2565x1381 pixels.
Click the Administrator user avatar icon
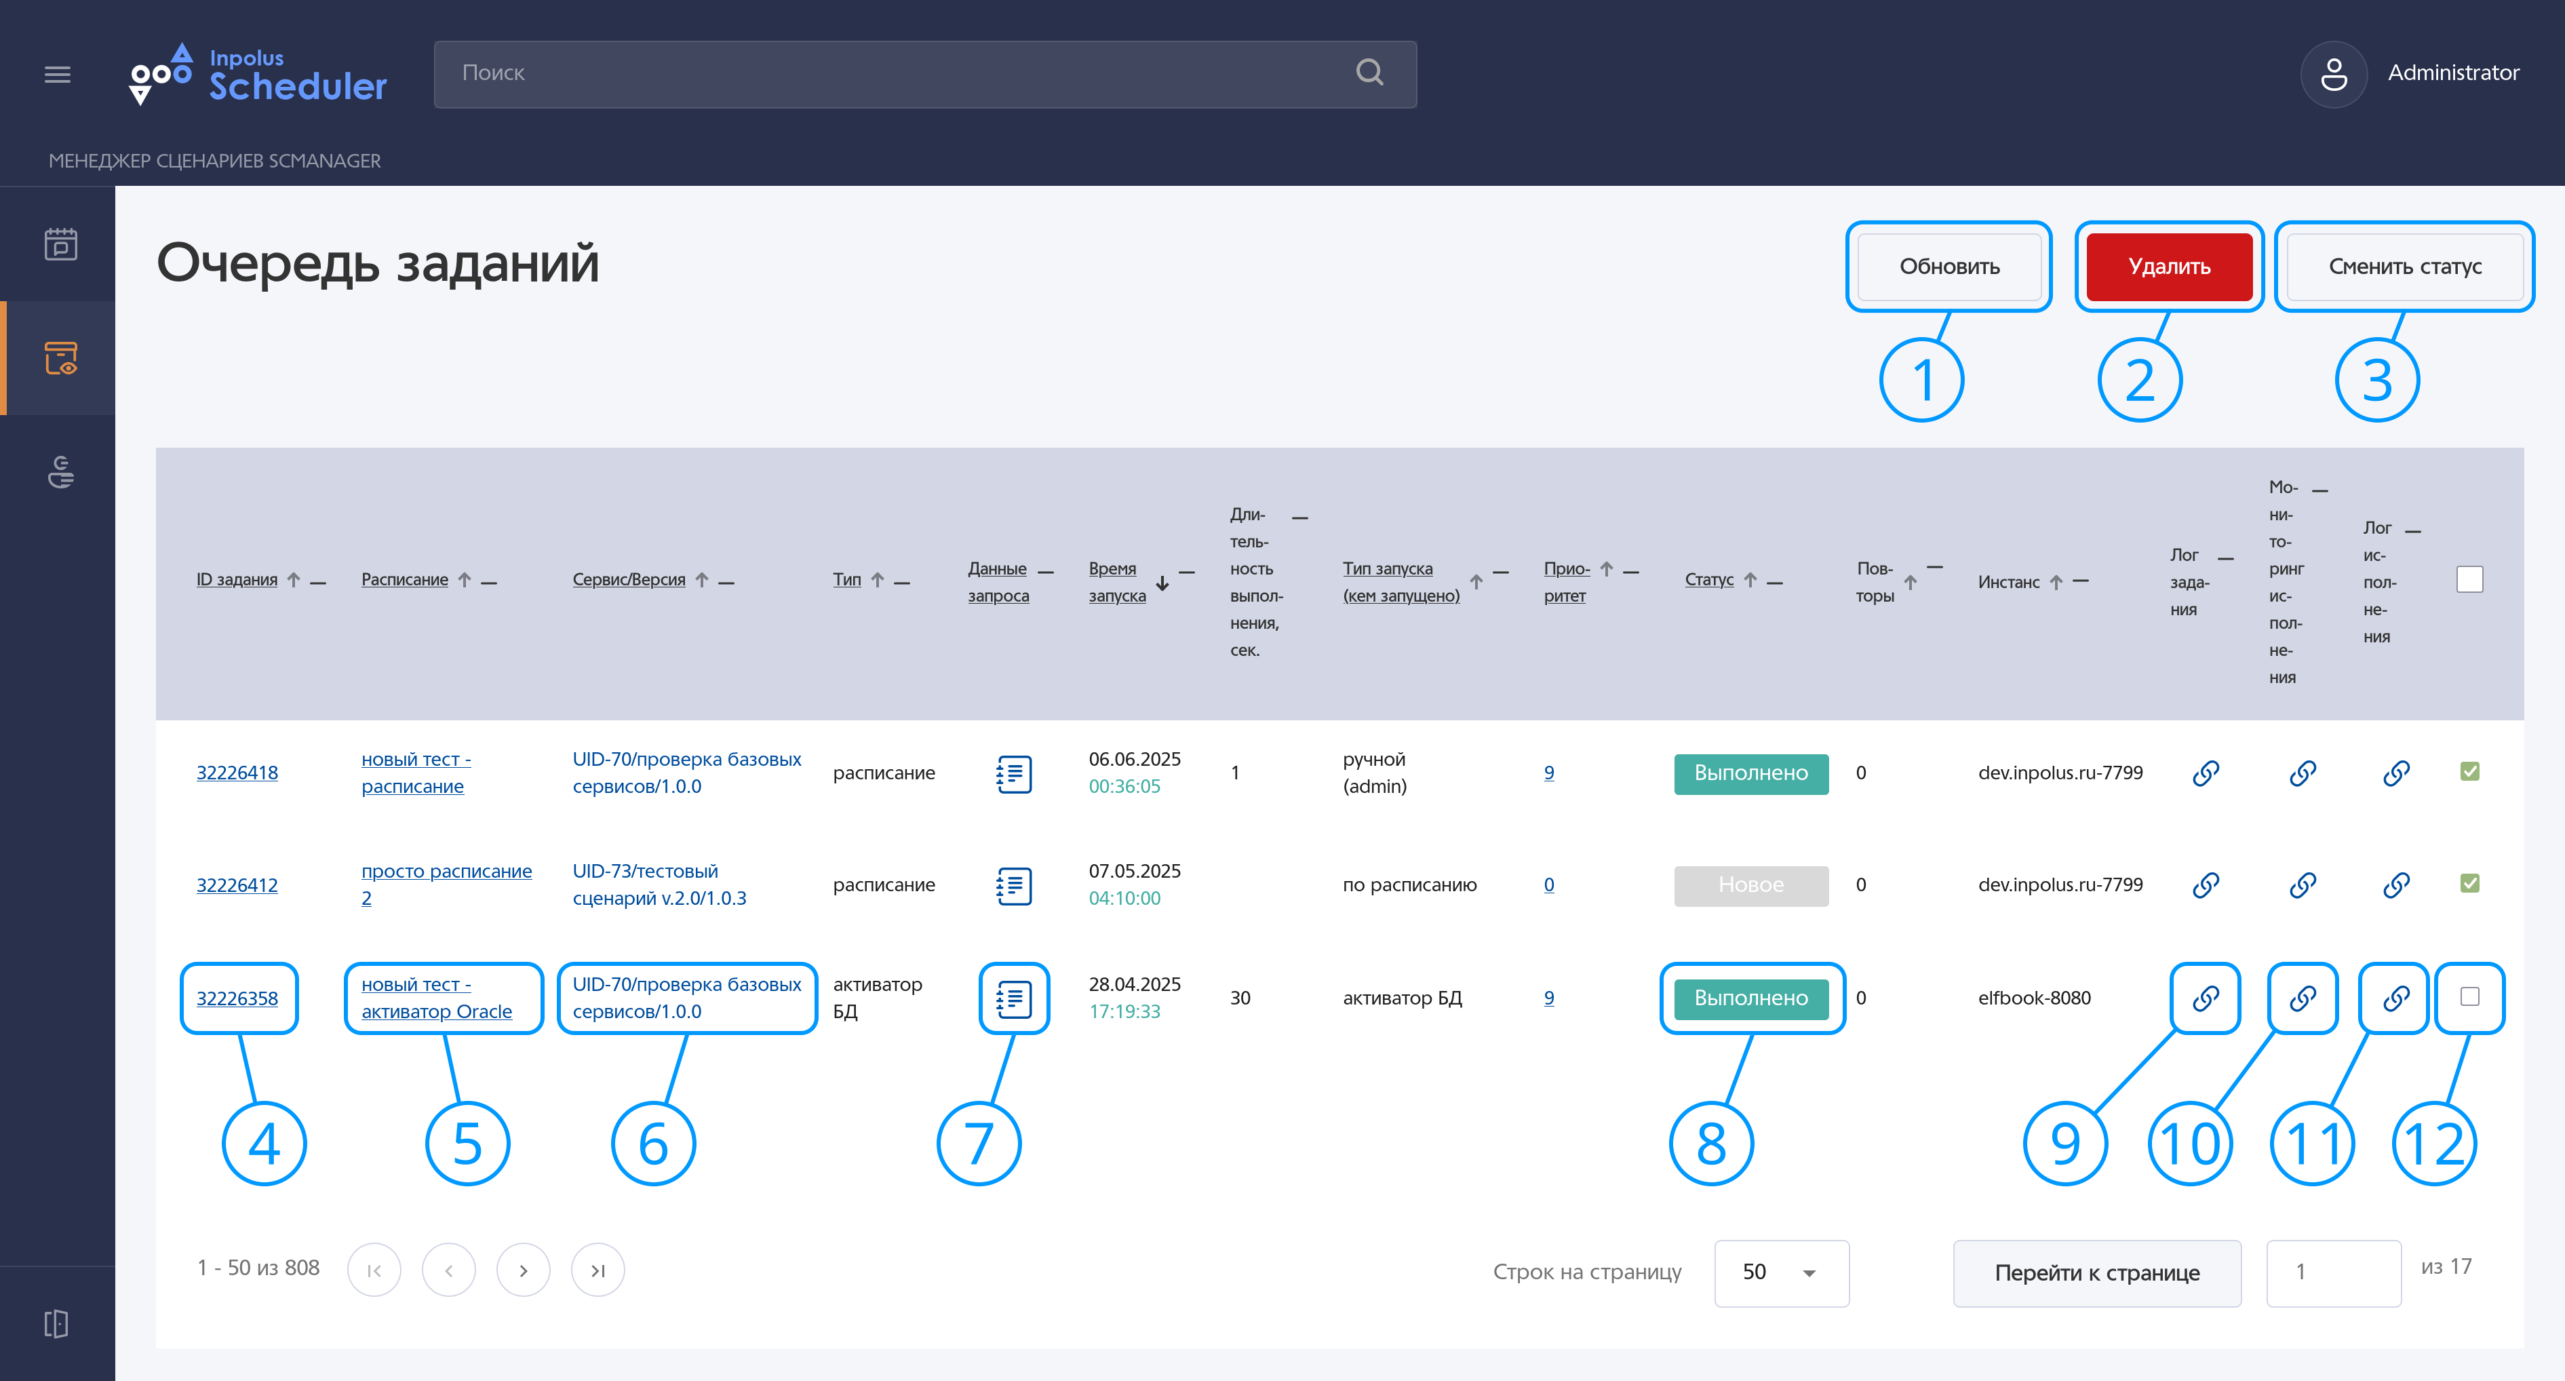tap(2333, 75)
